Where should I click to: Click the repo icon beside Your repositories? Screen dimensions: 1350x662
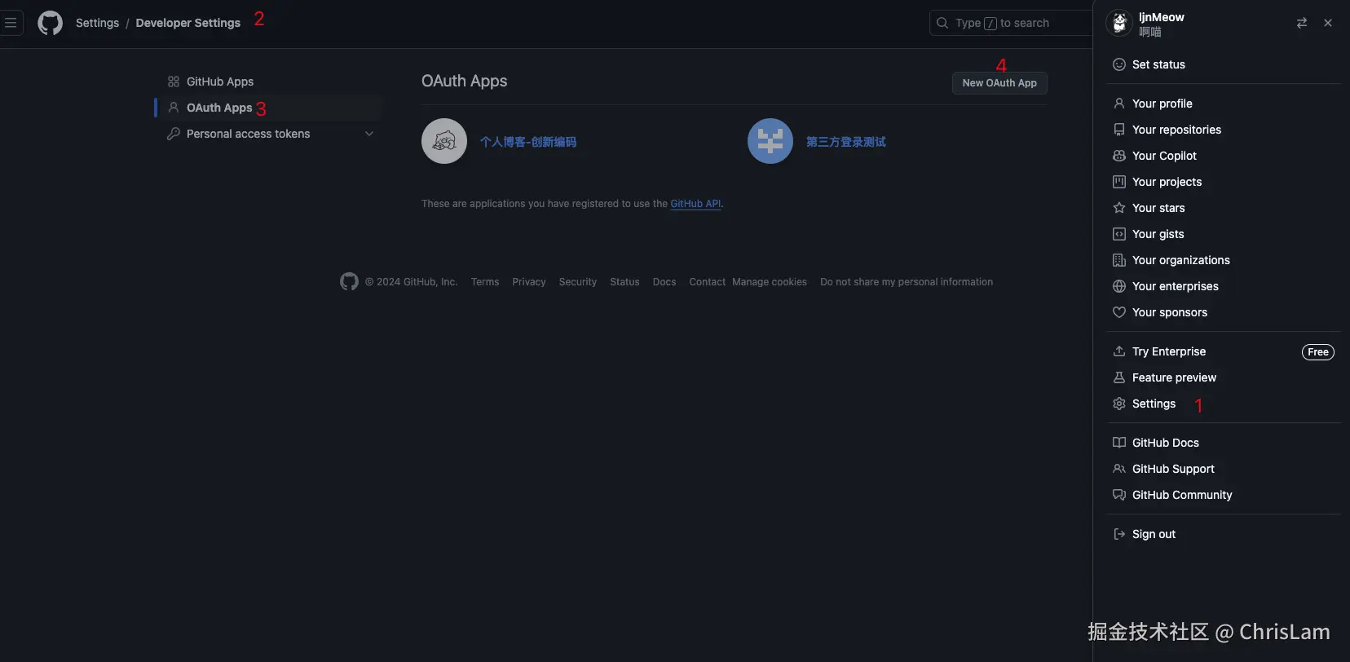pyautogui.click(x=1119, y=130)
